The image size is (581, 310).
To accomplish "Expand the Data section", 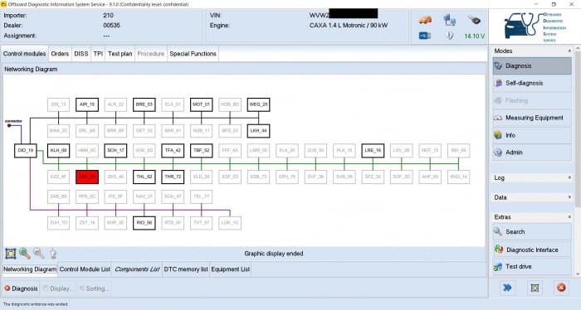I will [x=569, y=197].
